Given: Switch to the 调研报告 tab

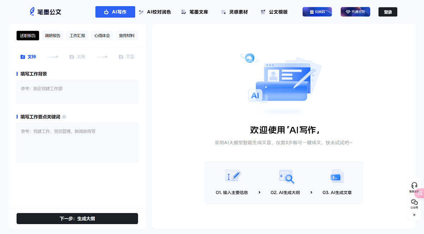Looking at the screenshot, I should click(52, 35).
